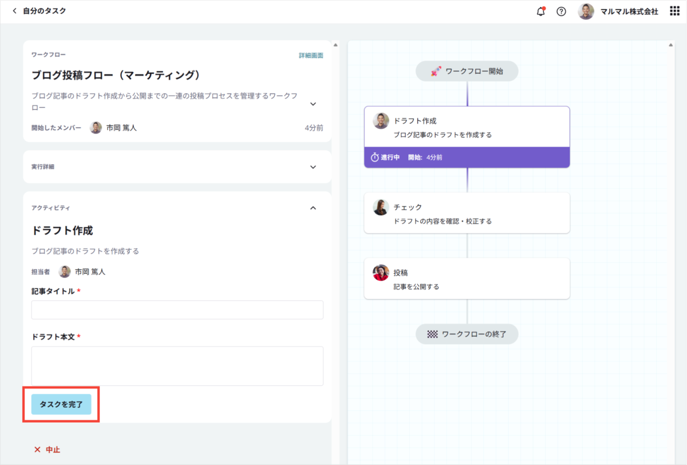Select the 投稿 workflow node
687x465 pixels.
click(x=467, y=278)
